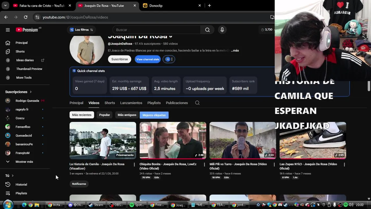Switch to OBS in the taskbar
The width and height of the screenshot is (371, 209).
click(x=116, y=205)
